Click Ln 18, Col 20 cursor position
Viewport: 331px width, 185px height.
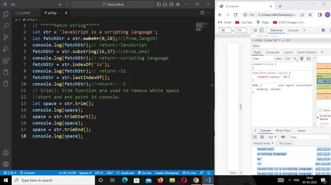point(67,173)
